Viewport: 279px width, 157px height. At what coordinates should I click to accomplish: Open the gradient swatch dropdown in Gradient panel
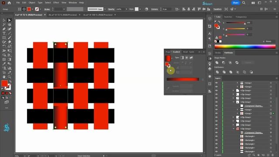pyautogui.click(x=172, y=58)
